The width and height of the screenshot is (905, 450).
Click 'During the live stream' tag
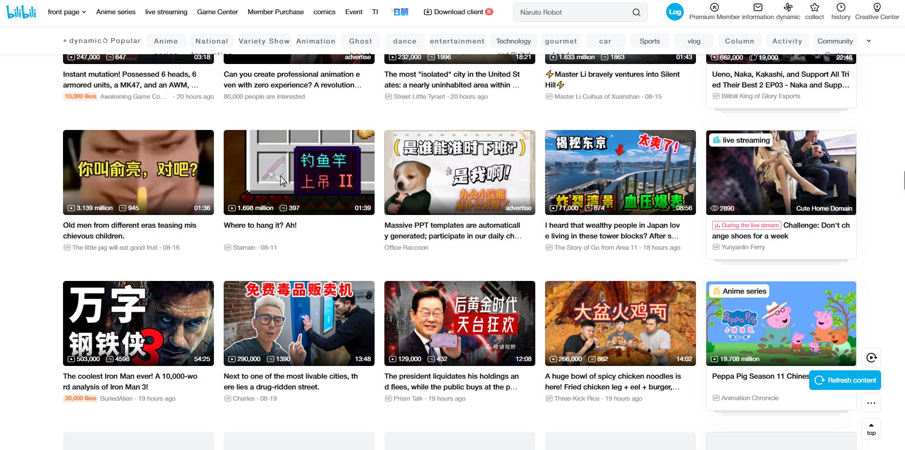point(747,225)
